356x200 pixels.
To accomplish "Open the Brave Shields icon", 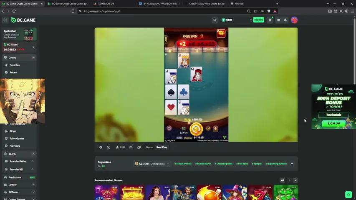I will click(269, 11).
